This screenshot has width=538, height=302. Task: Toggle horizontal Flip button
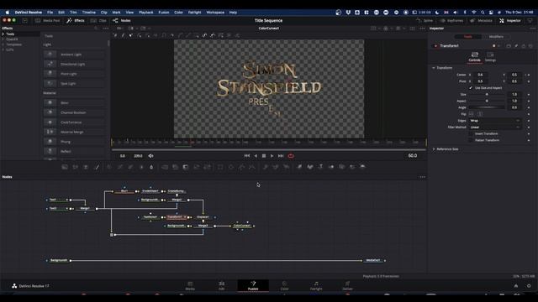click(x=472, y=114)
